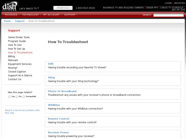Click the Let's Watch TV tagline
Image resolution: width=186 pixels, height=139 pixels.
click(29, 8)
